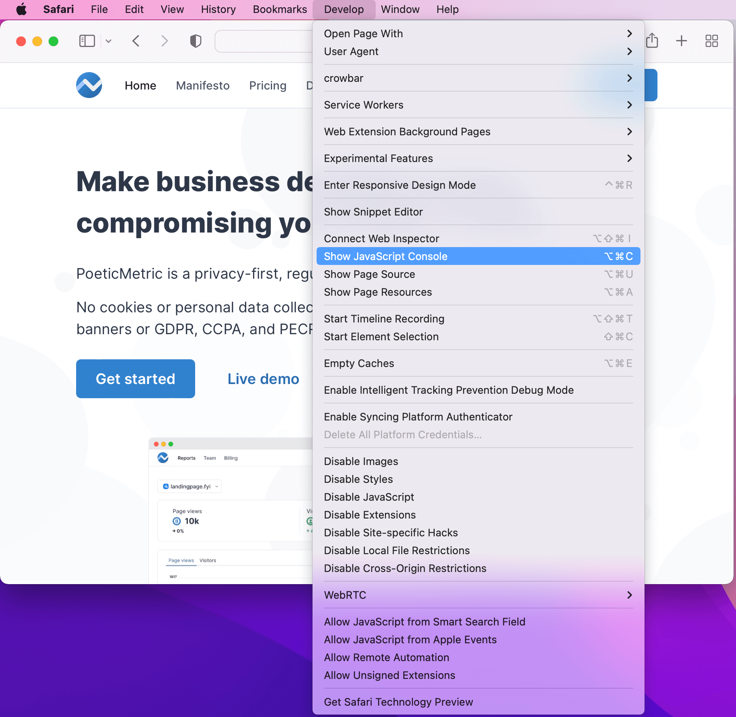The height and width of the screenshot is (717, 736).
Task: Click the Home nav link
Action: coord(140,85)
